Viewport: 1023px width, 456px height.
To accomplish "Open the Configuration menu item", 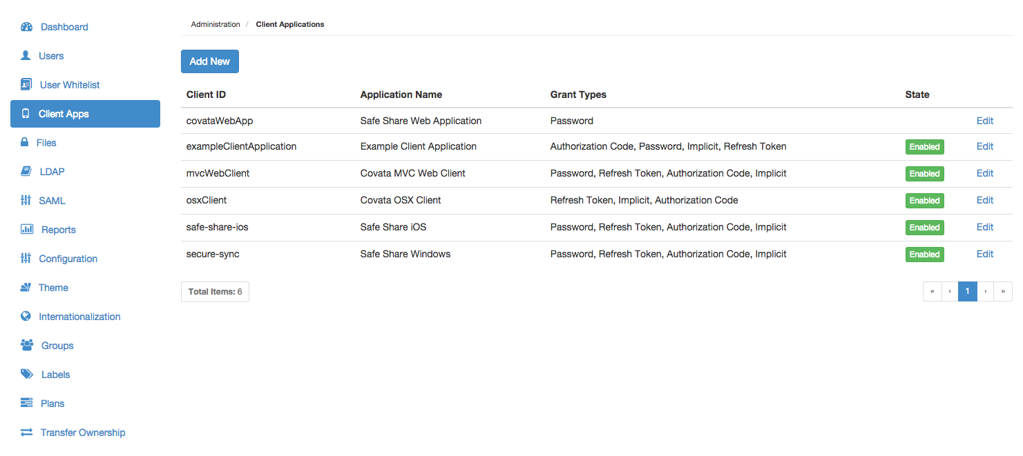I will [x=68, y=259].
